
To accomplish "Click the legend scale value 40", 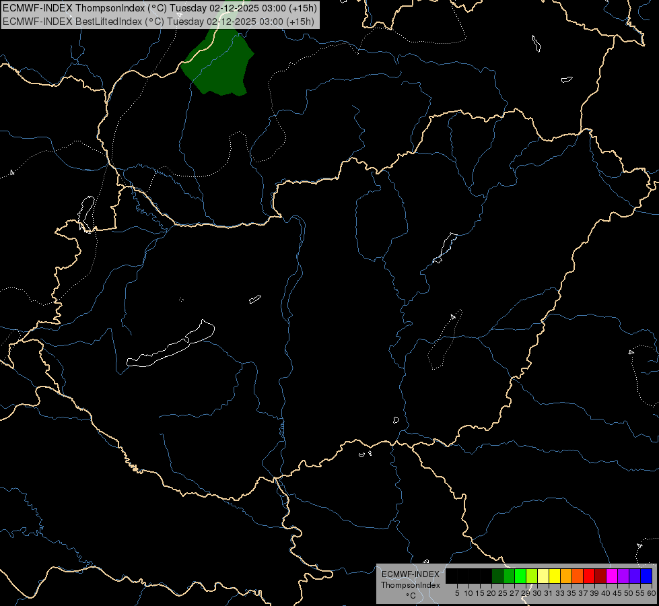I will click(606, 593).
